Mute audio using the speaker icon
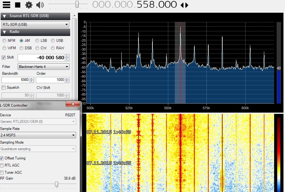 40,5
